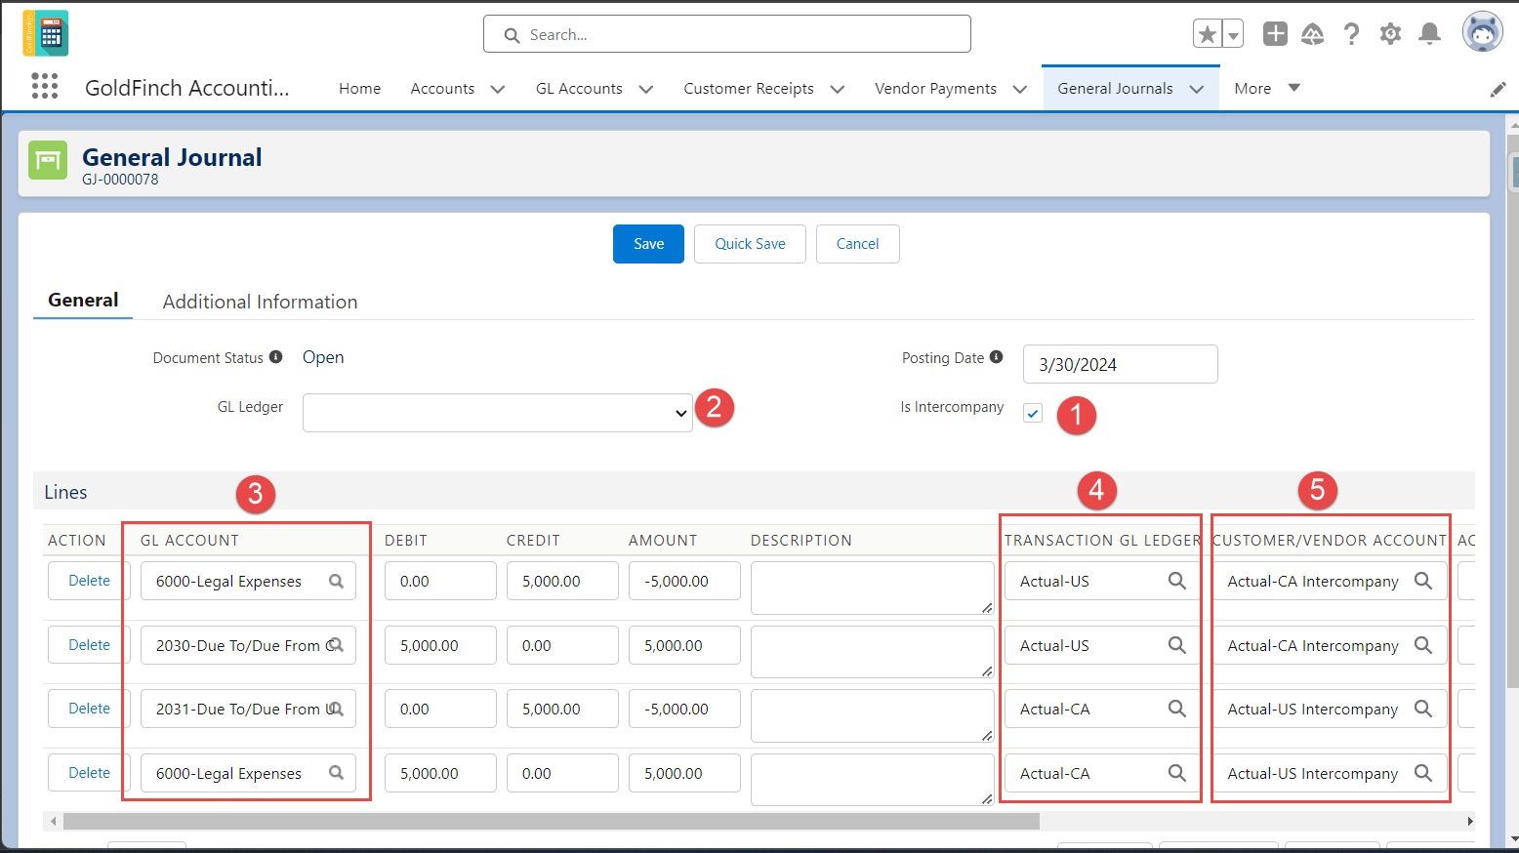Look up vendor account on second Actual-CA Intercompany row

[1423, 645]
